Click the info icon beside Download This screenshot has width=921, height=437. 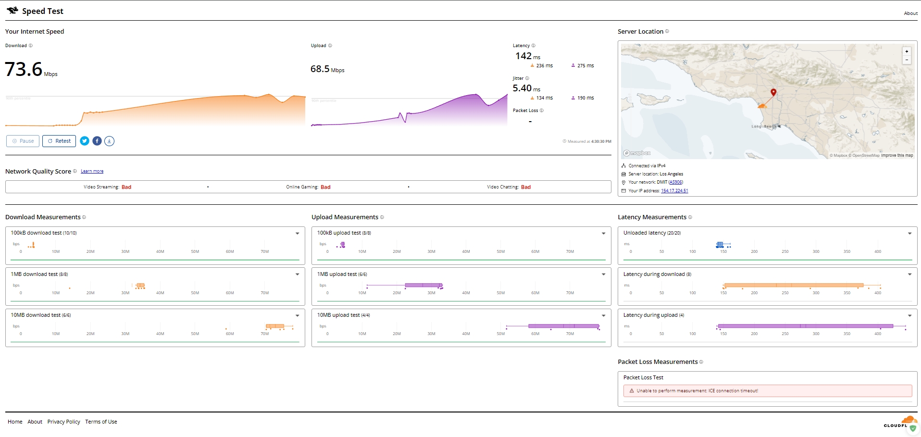point(31,46)
